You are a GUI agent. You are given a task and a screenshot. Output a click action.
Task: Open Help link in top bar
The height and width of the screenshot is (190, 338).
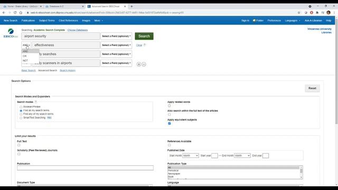[x=328, y=21]
